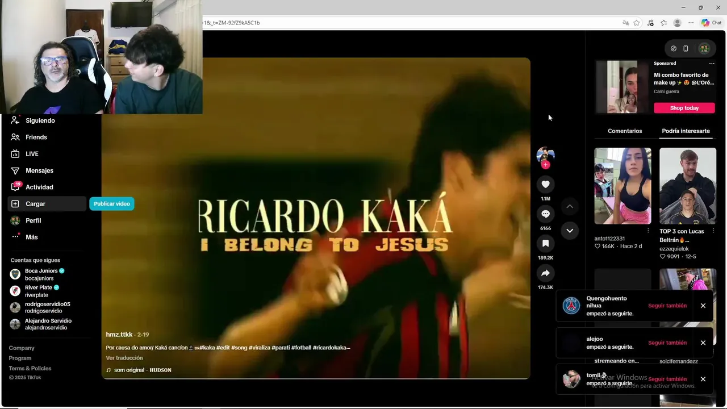Open the LIVE section icon
727x409 pixels.
click(15, 154)
